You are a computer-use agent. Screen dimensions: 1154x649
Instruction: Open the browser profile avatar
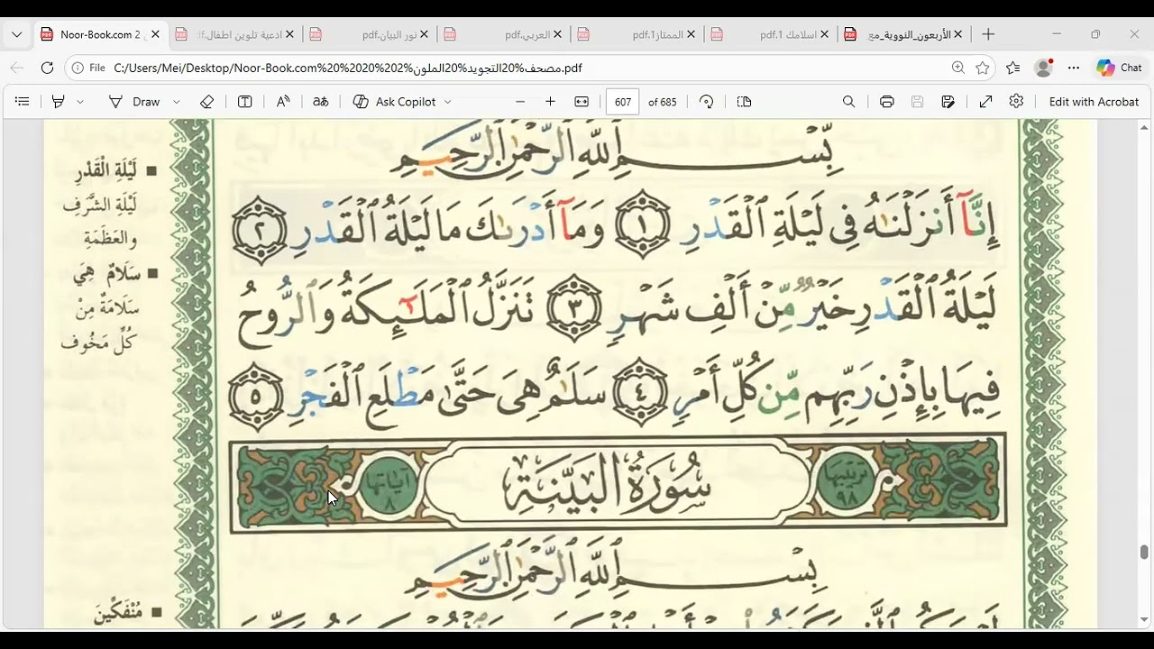(x=1044, y=68)
